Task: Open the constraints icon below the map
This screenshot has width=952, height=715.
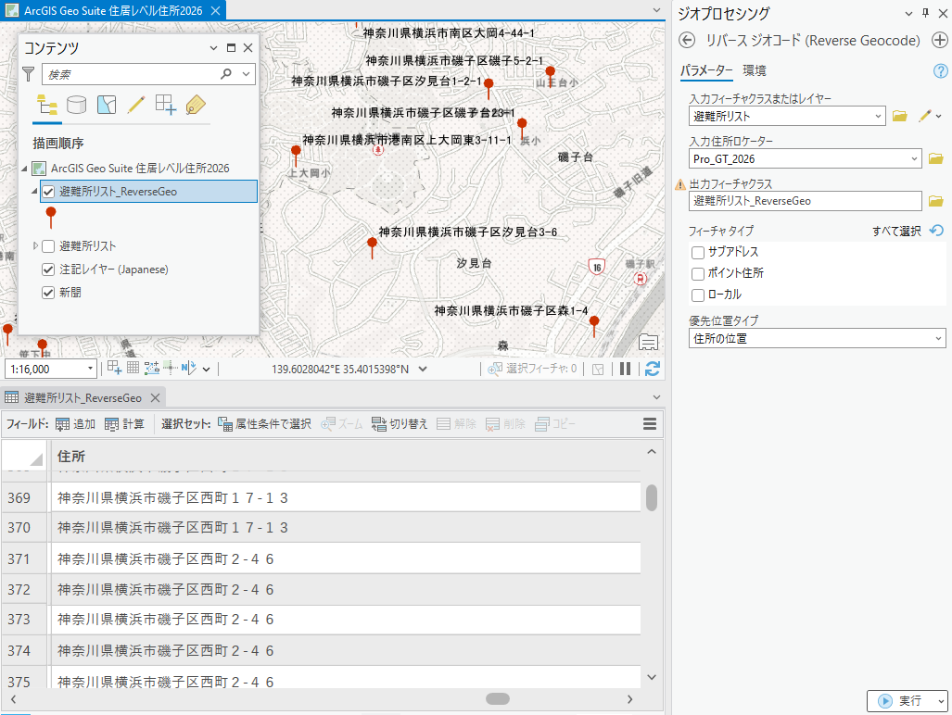Action: click(x=152, y=368)
